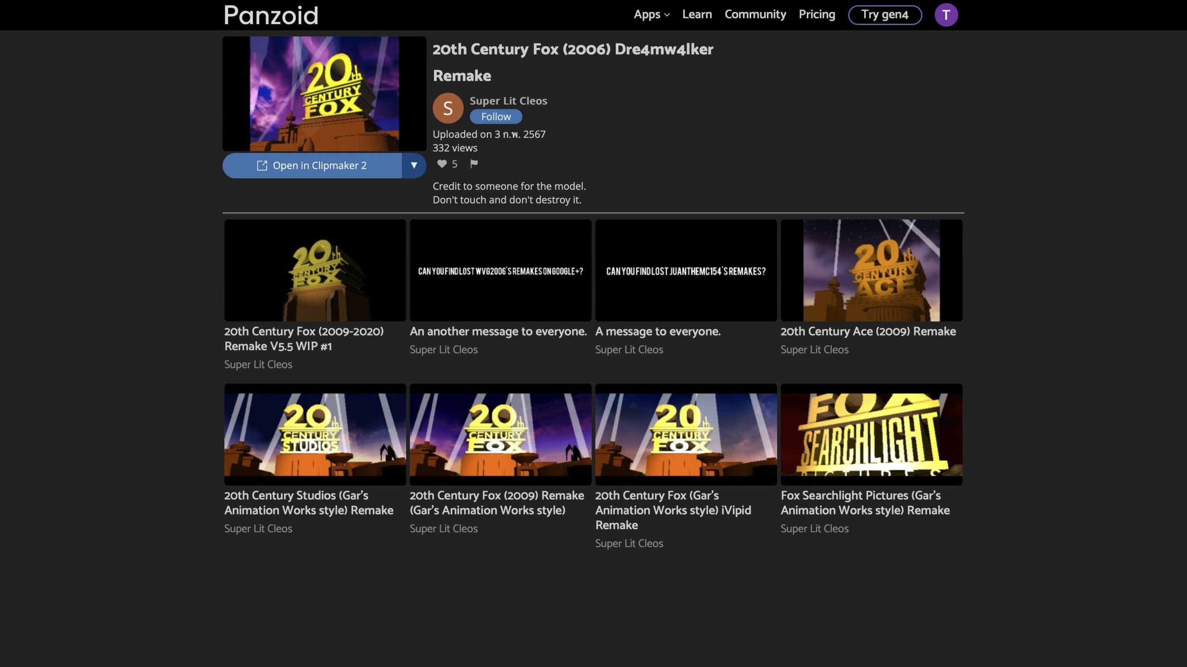Open the main 20th Century Fox preview thumbnail

pos(324,94)
